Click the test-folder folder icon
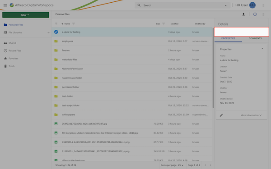 click(56, 96)
